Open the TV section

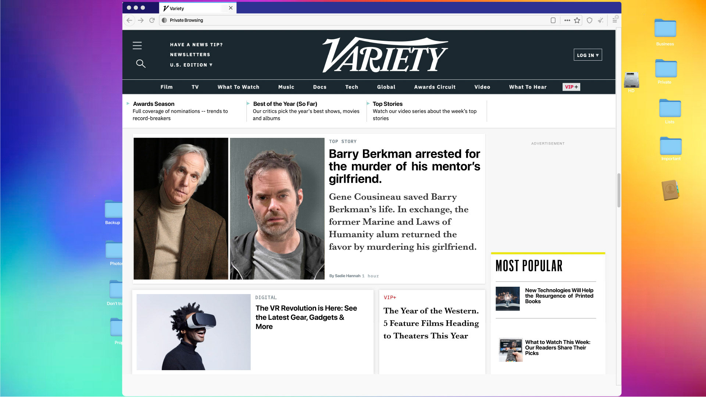[195, 87]
